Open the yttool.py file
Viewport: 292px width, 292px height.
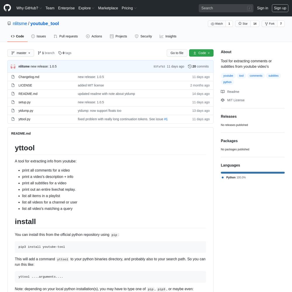coord(25,119)
